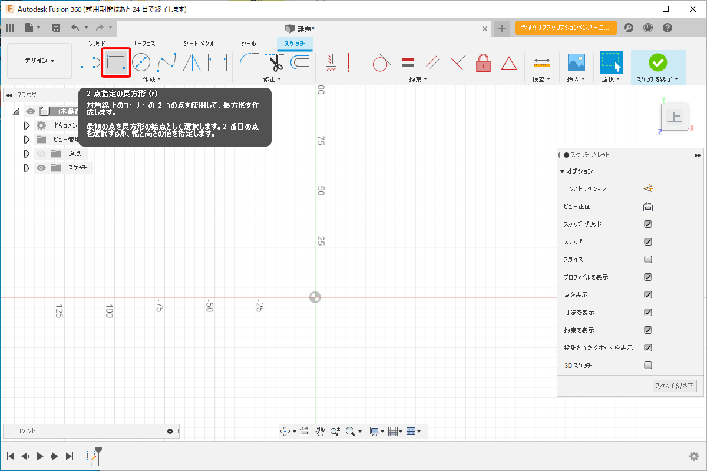Select the Line sketch tool
The width and height of the screenshot is (707, 471).
[90, 62]
